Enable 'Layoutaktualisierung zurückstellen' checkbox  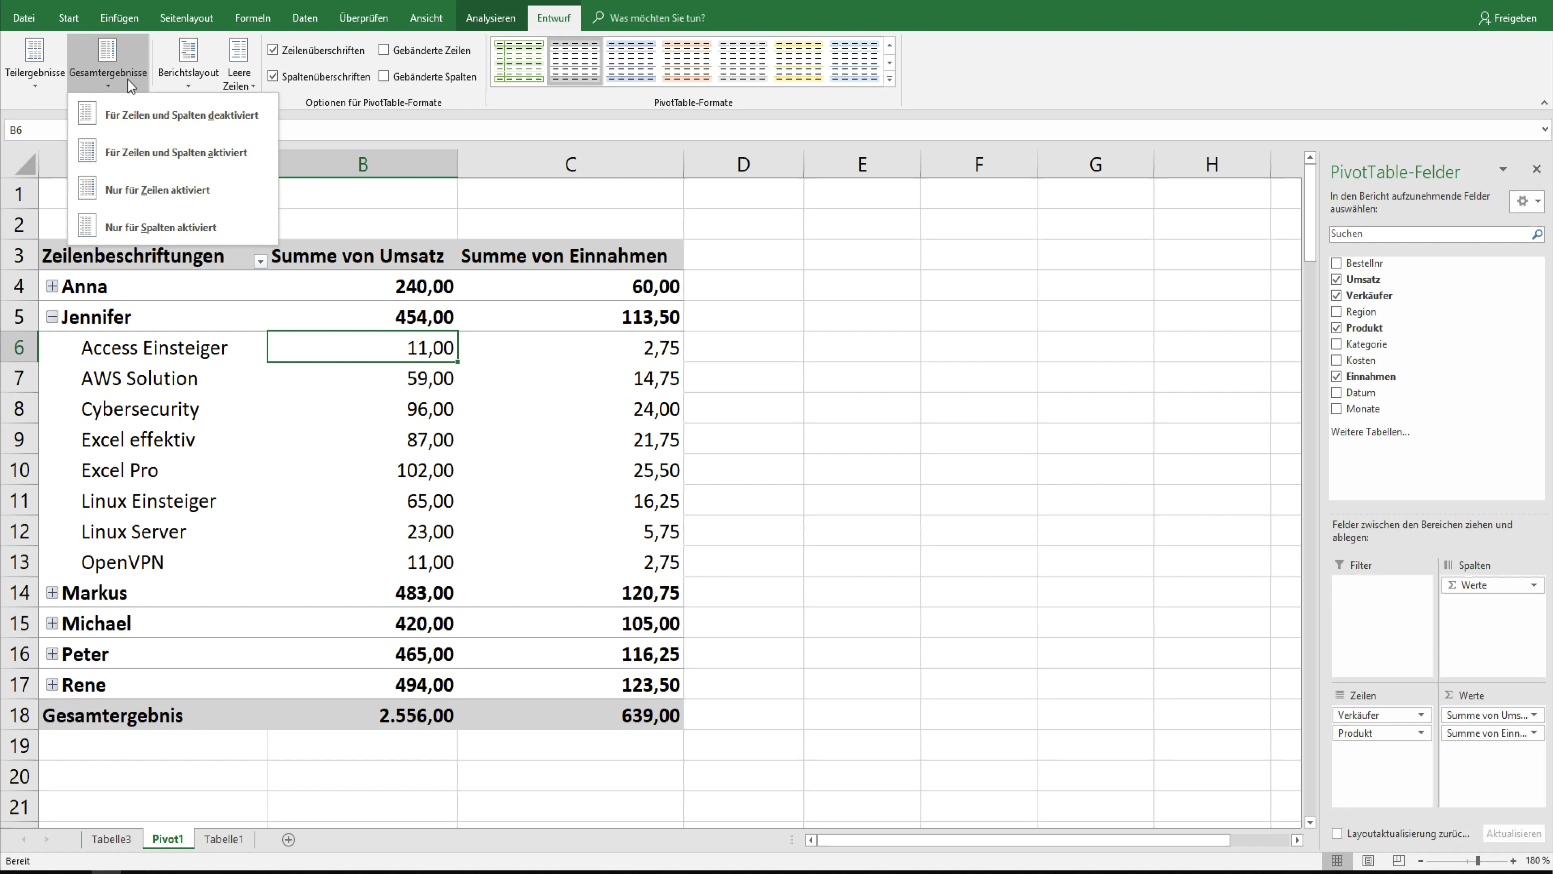click(x=1337, y=833)
